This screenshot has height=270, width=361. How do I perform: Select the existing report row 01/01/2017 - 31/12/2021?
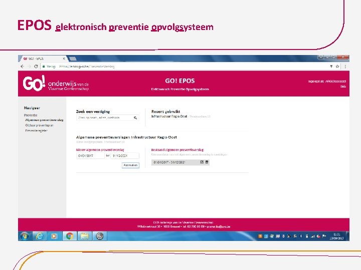(180, 162)
